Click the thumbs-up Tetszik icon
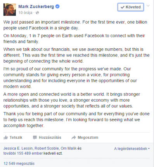Image resolution: width=154 pixels, height=167 pixels. point(6,138)
